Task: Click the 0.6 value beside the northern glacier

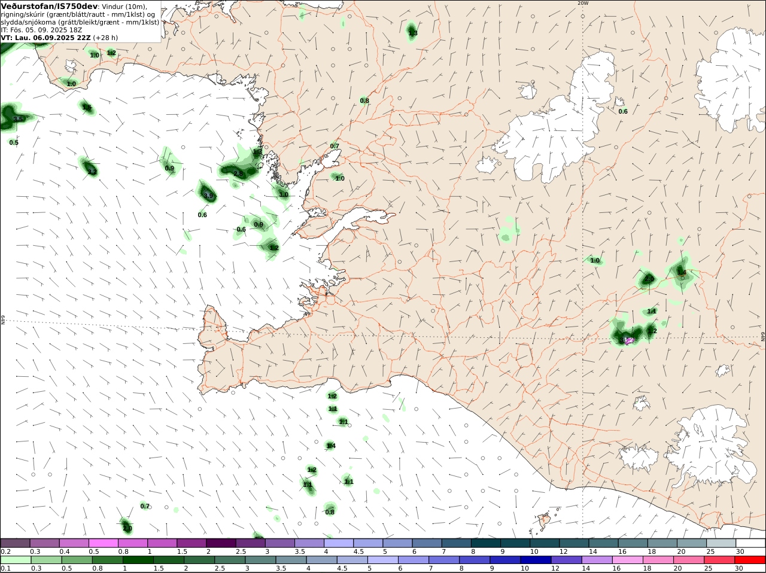Action: click(623, 111)
